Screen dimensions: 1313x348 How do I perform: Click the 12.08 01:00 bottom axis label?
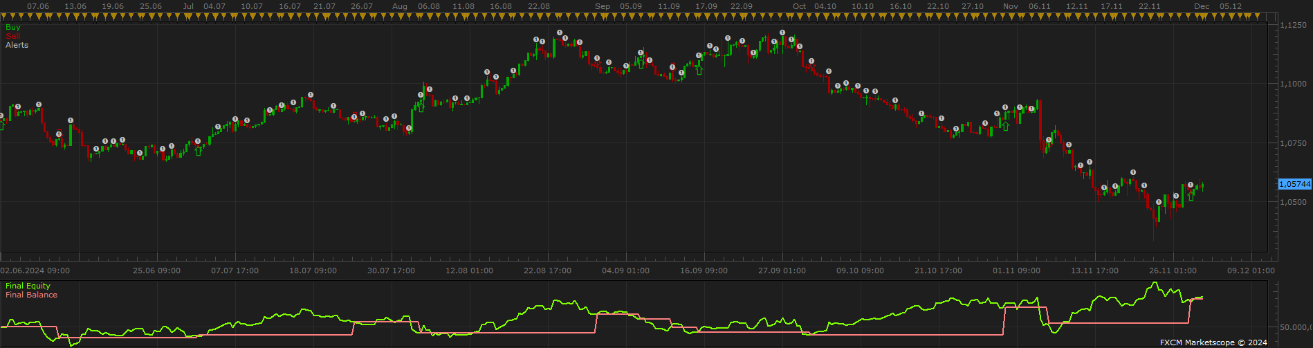tap(470, 271)
